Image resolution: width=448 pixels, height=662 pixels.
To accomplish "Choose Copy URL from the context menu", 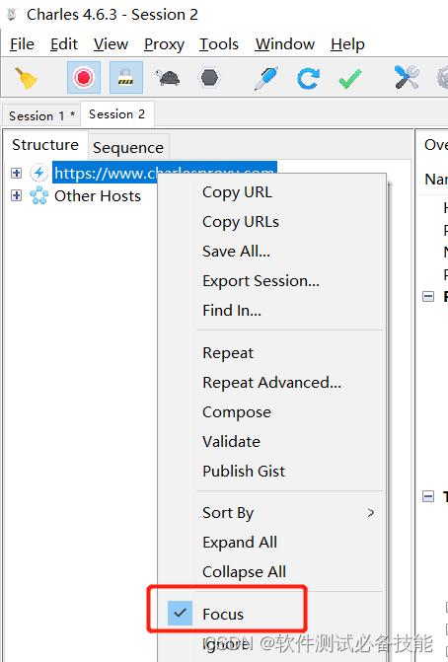I will point(237,192).
